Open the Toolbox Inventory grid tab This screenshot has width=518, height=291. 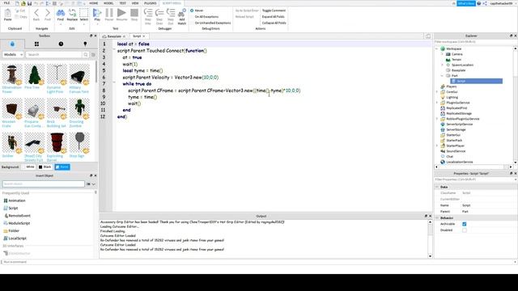(36, 44)
